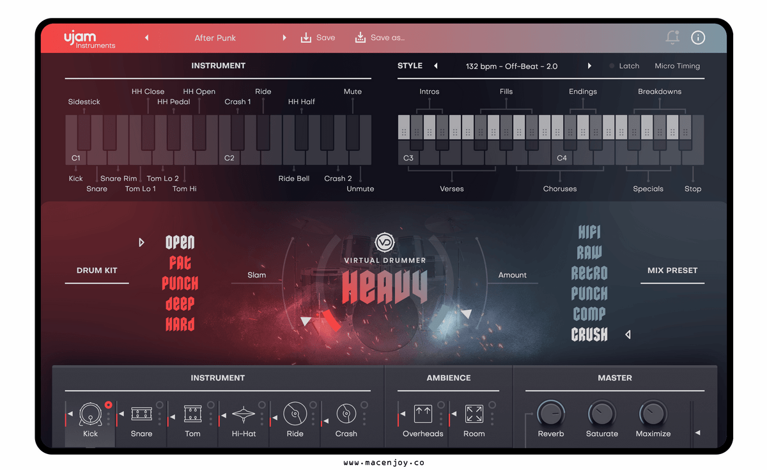Select the Tom channel icon

[x=192, y=414]
